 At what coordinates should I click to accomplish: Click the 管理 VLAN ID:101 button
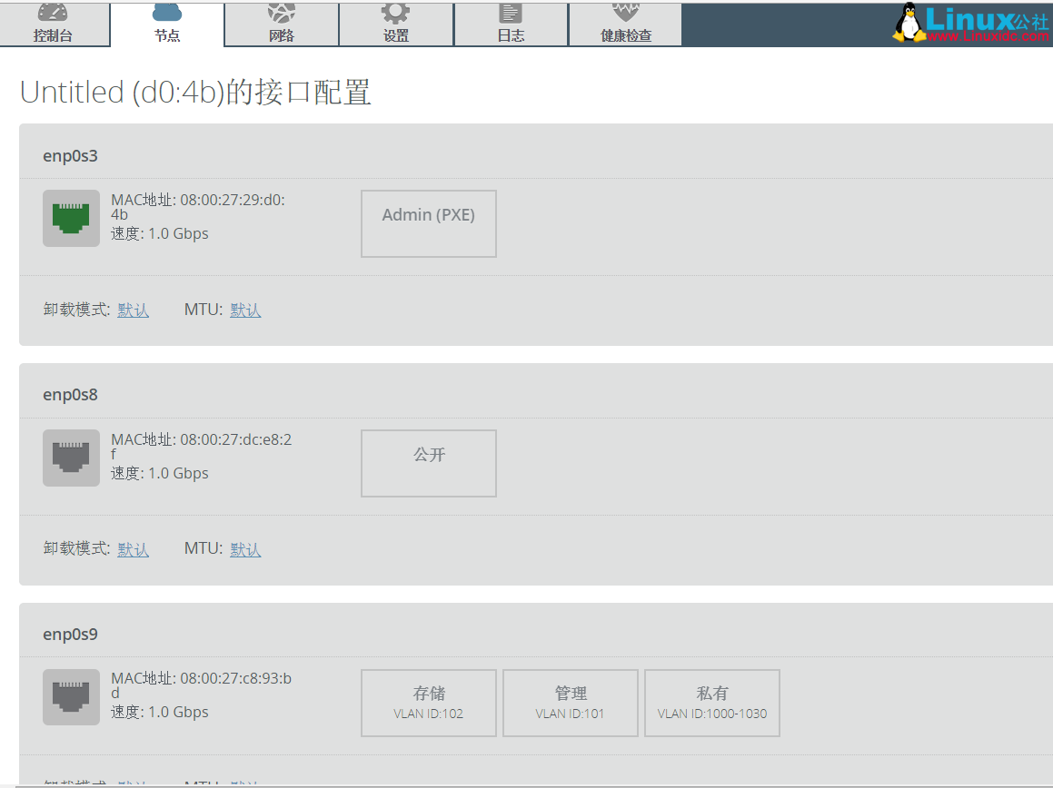[570, 702]
